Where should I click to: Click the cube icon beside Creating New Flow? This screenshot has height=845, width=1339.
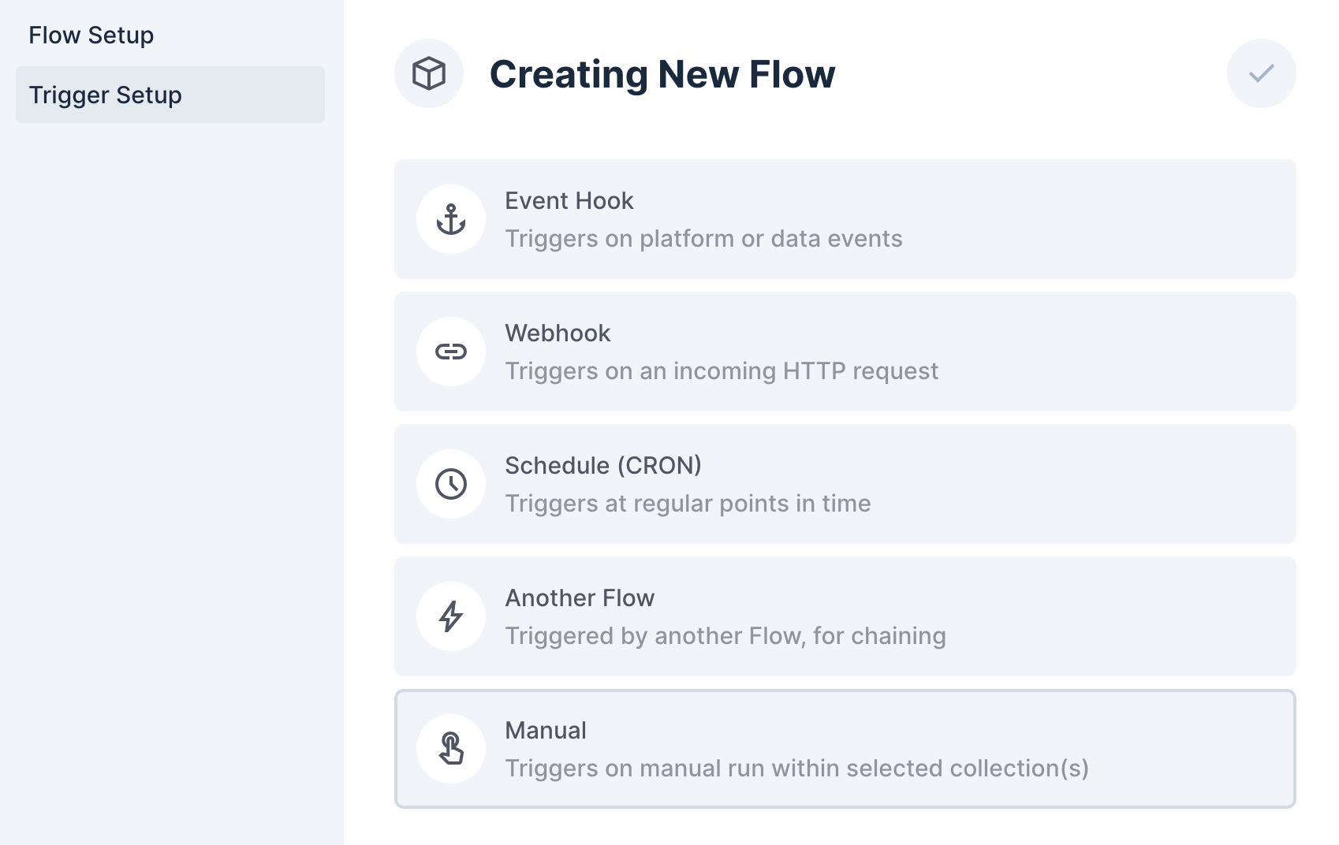coord(429,73)
